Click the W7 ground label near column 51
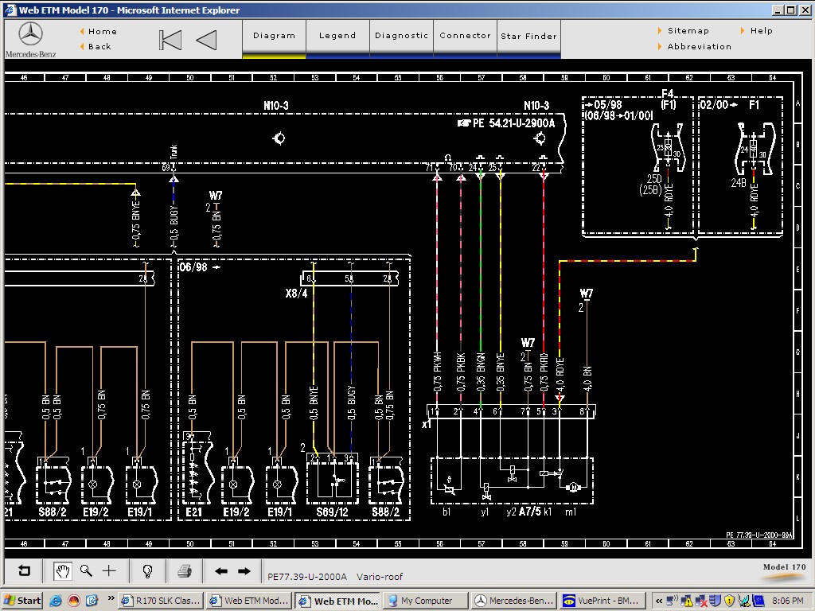The height and width of the screenshot is (611, 815). tap(215, 196)
